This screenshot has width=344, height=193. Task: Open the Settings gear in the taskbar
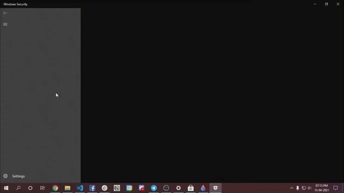coord(178,188)
